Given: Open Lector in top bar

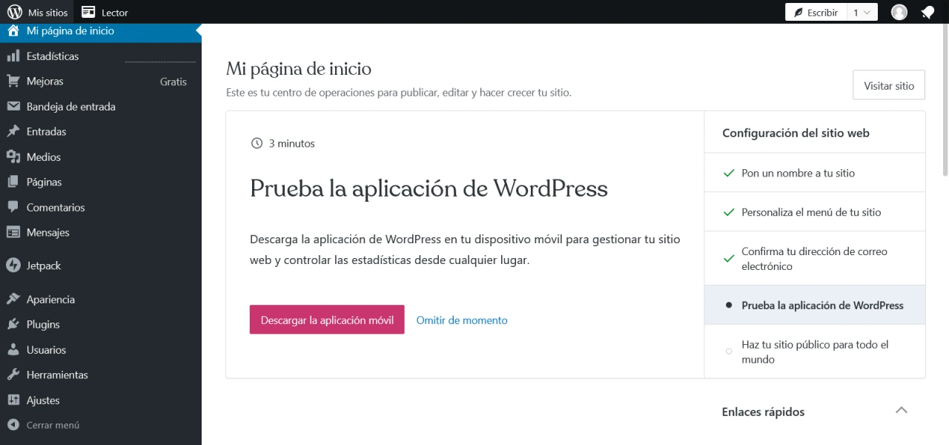Looking at the screenshot, I should [x=105, y=12].
